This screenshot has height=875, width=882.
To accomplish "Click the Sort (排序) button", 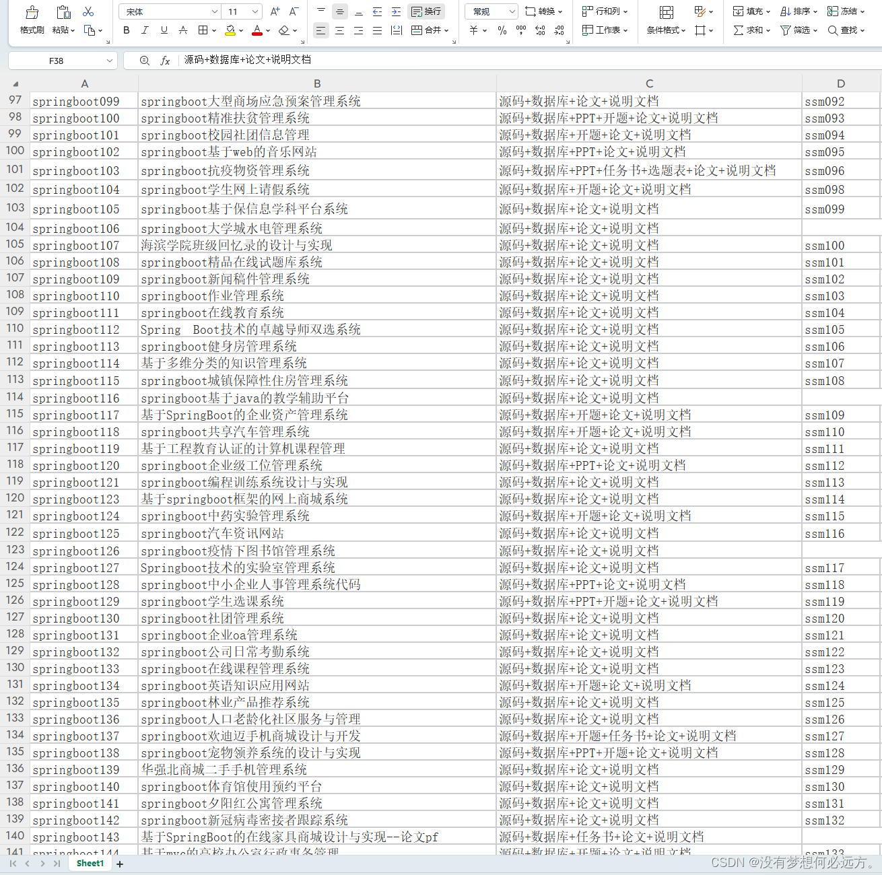I will pos(799,11).
